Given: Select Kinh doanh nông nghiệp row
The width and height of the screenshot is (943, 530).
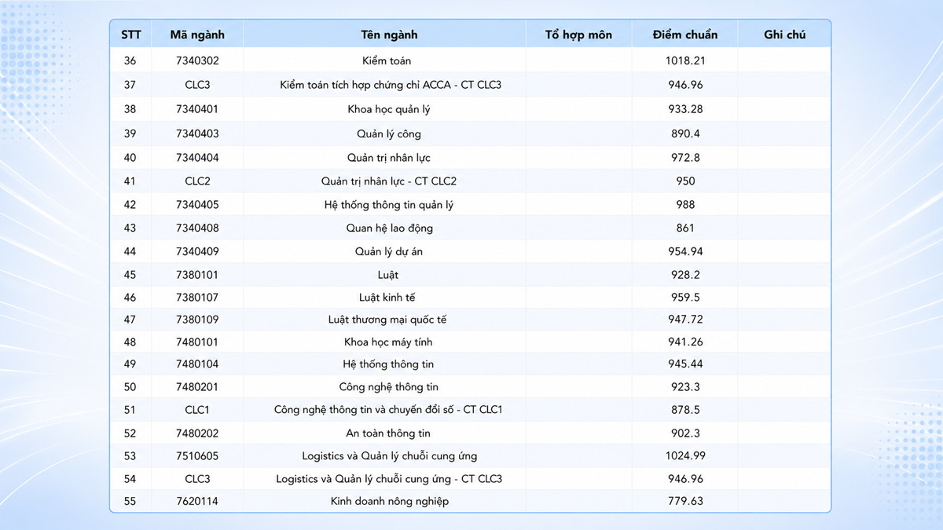Looking at the screenshot, I should 470,501.
